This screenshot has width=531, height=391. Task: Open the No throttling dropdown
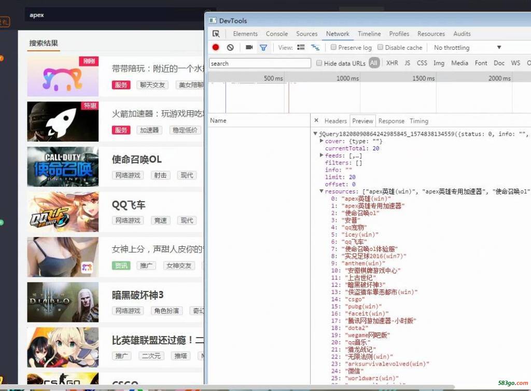click(x=467, y=47)
